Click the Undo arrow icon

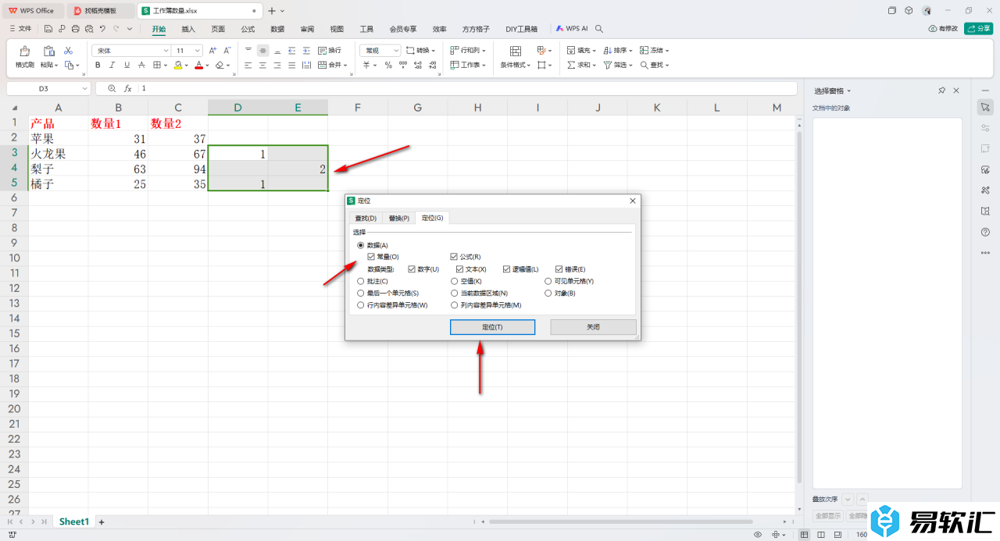tap(102, 29)
